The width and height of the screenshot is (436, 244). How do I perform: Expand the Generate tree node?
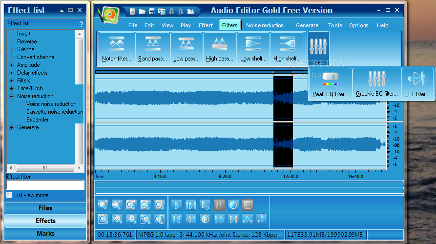tap(11, 127)
